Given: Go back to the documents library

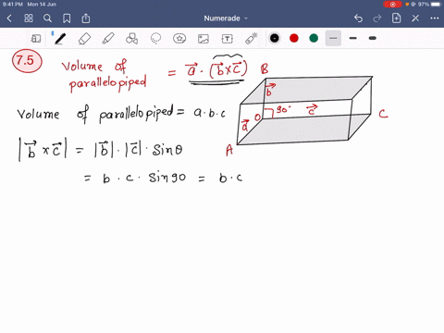Looking at the screenshot, I should click(9, 18).
